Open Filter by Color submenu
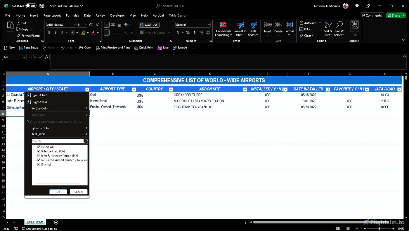The height and width of the screenshot is (231, 409). click(x=59, y=128)
